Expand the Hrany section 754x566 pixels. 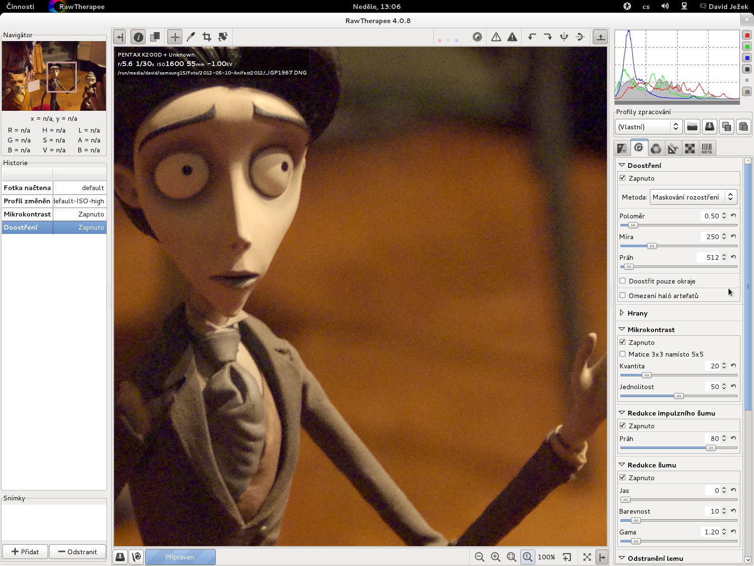click(622, 313)
